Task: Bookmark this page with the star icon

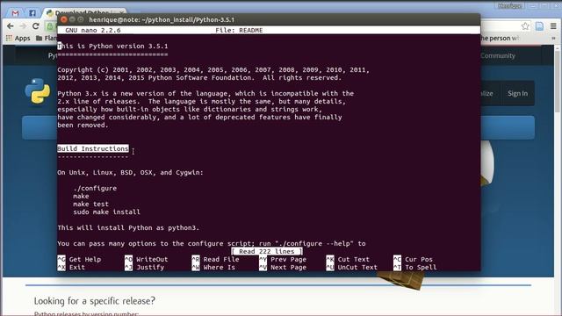Action: click(x=525, y=25)
